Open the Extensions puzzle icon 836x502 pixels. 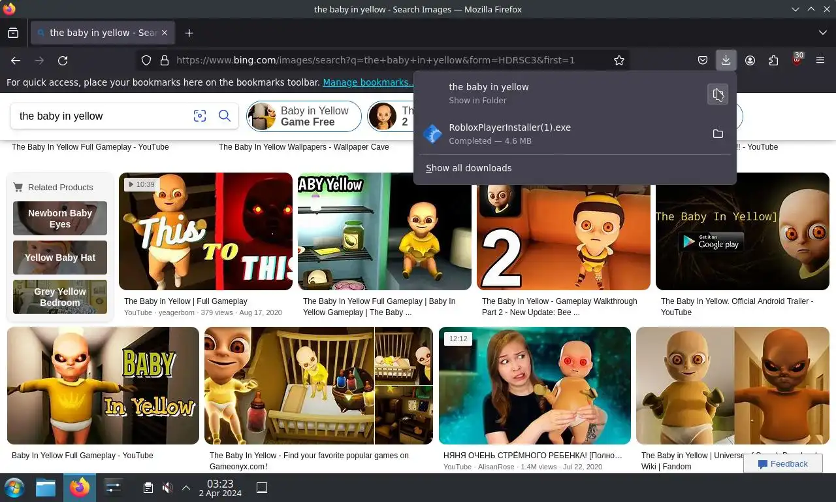tap(773, 60)
